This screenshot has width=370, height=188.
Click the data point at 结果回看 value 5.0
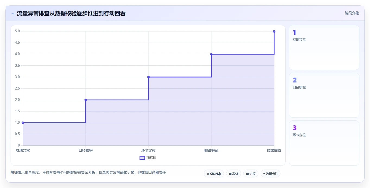pos(274,31)
